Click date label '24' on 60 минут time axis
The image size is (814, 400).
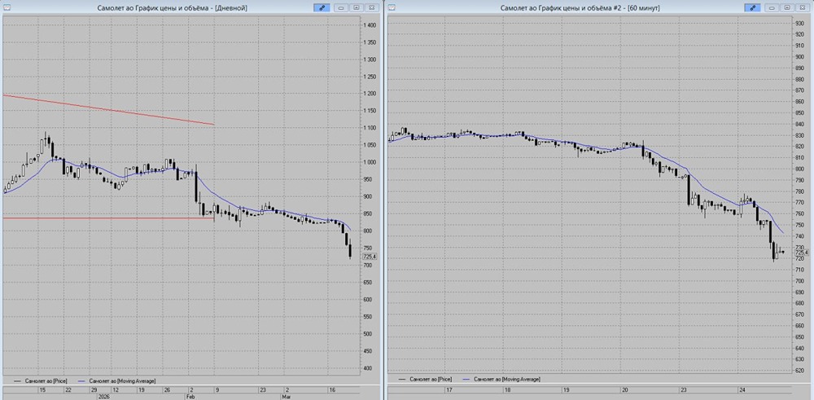tap(743, 389)
